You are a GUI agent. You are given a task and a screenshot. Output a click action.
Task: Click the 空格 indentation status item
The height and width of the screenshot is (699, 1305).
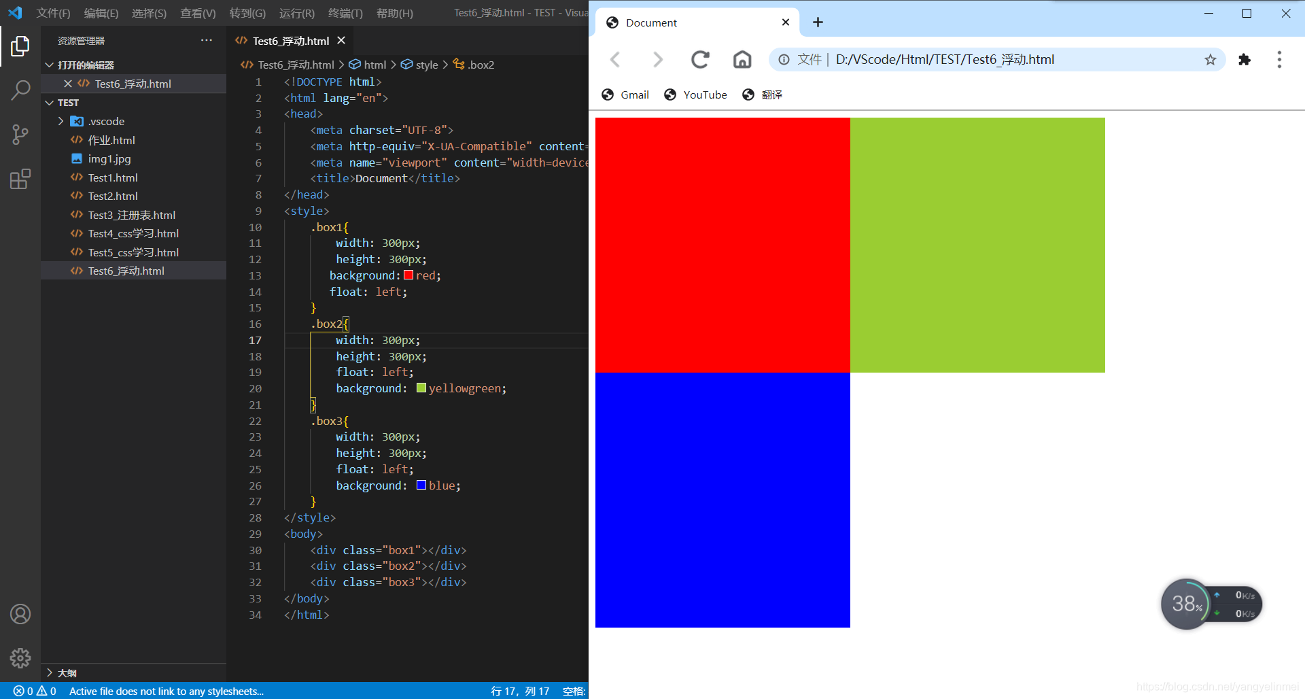pyautogui.click(x=574, y=691)
